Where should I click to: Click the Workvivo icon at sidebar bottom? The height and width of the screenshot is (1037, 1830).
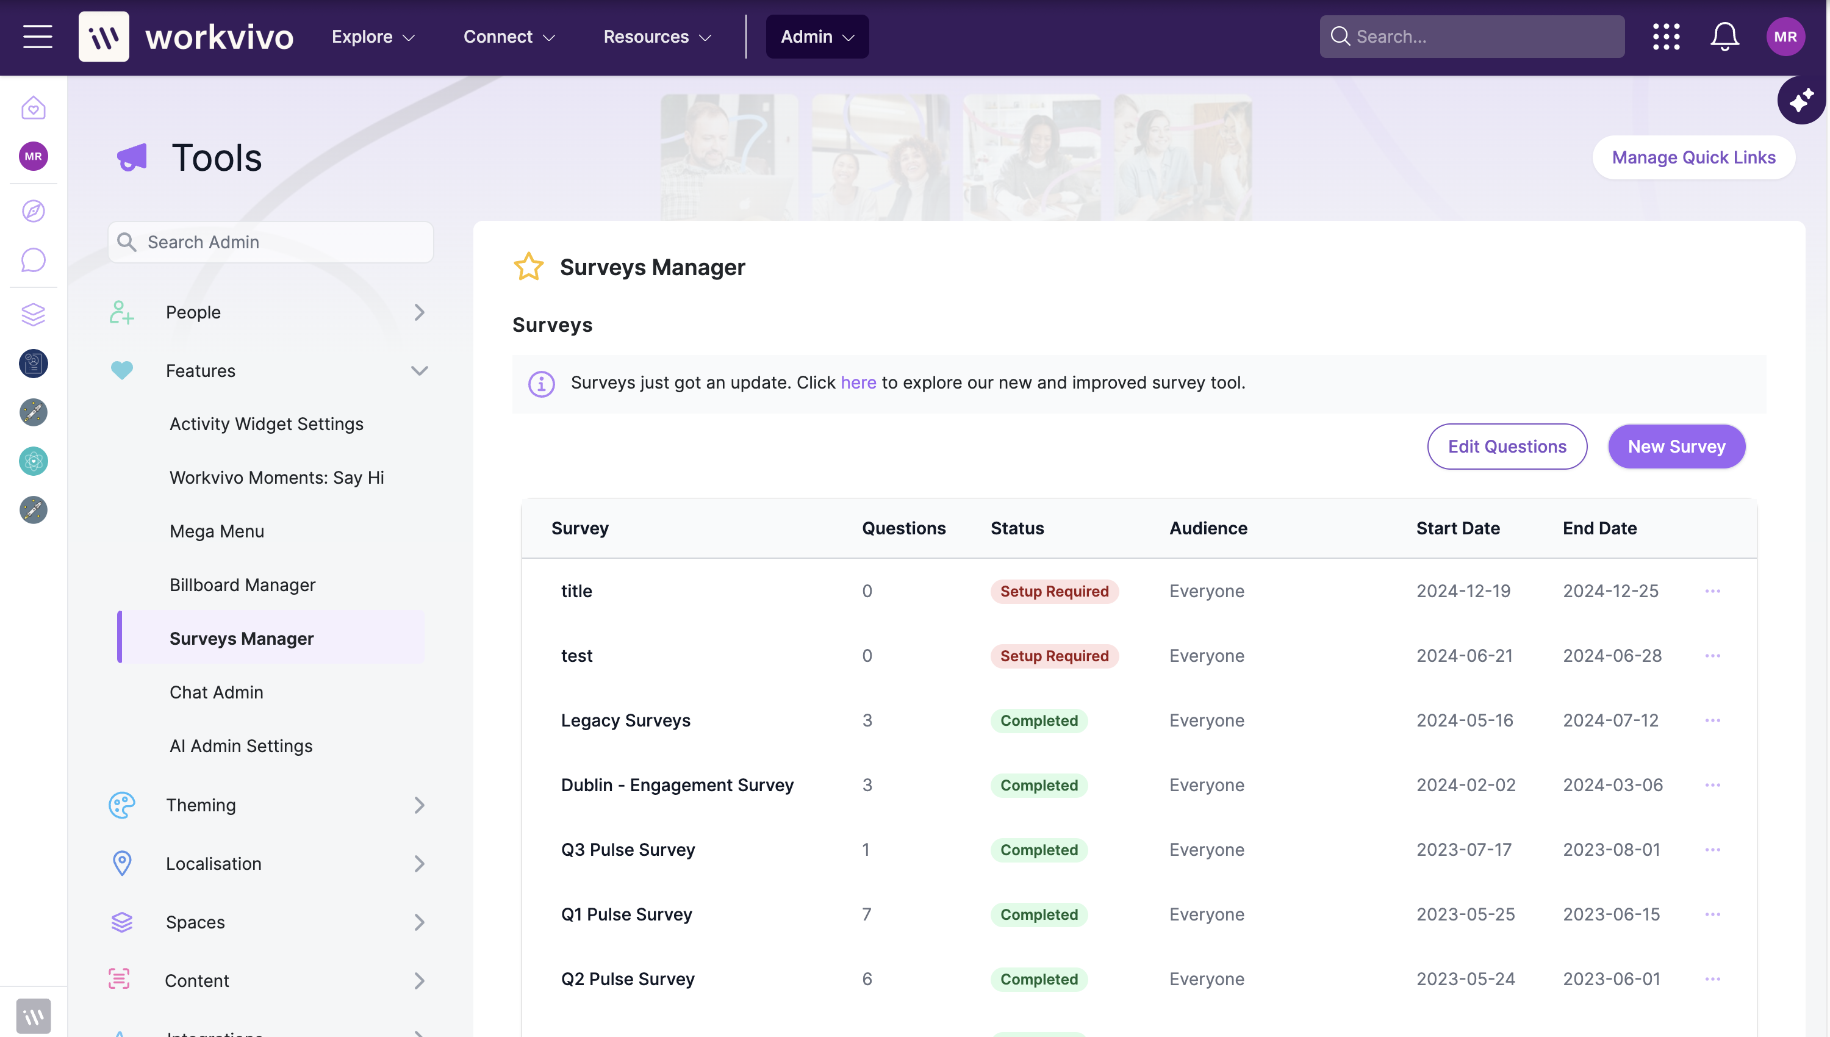coord(34,1016)
